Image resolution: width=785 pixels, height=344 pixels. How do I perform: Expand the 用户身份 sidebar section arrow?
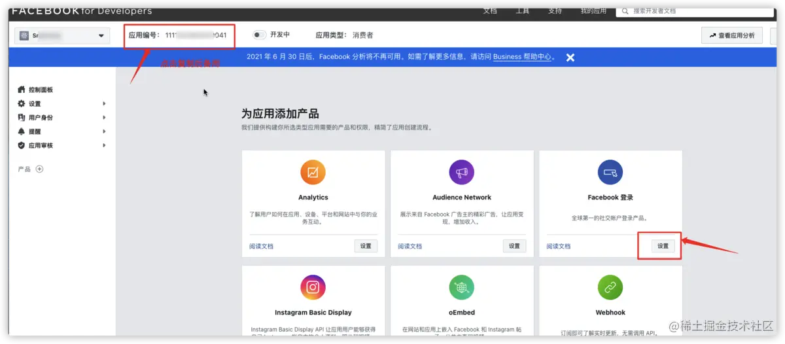point(104,118)
